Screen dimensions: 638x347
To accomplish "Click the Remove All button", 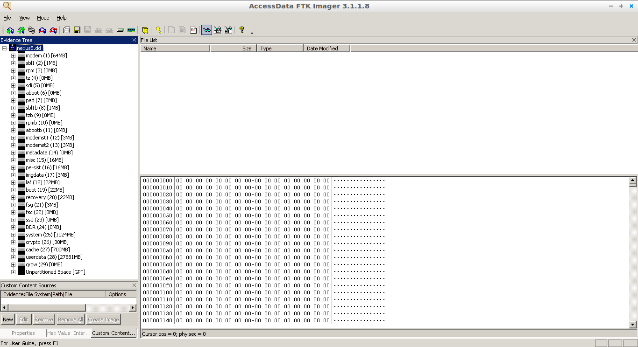I will 70,319.
